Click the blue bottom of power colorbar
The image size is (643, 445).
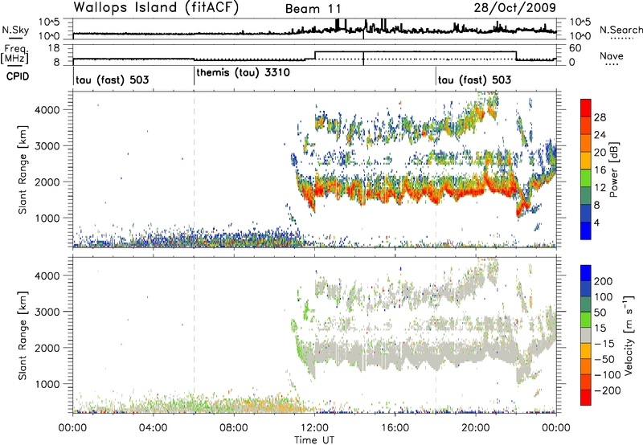coord(586,231)
